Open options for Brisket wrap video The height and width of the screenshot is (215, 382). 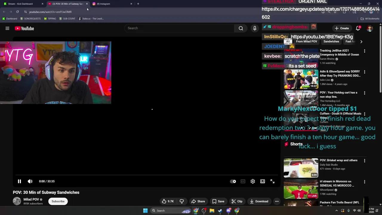point(364,161)
